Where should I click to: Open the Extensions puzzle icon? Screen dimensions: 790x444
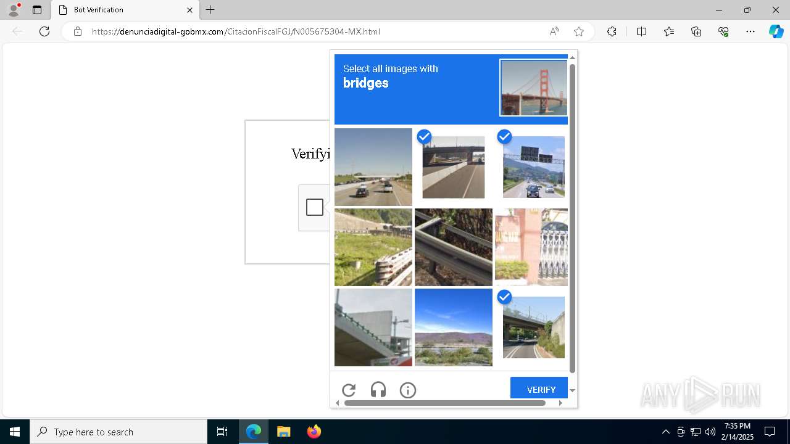click(612, 31)
